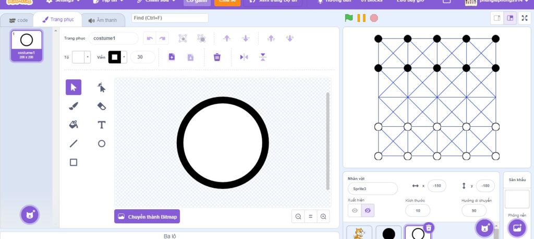Open the Tô fill color dropdown
The height and width of the screenshot is (239, 534).
[88, 57]
